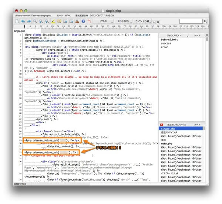
Task: Click the column ruler at mark 40
Action: [80, 26]
